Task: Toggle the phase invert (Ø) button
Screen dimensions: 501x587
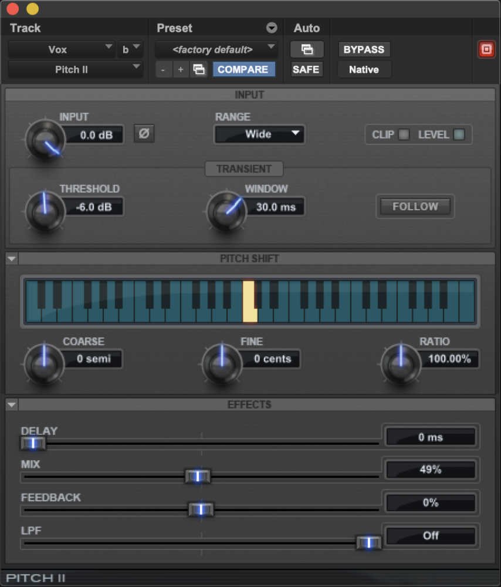Action: [x=144, y=134]
